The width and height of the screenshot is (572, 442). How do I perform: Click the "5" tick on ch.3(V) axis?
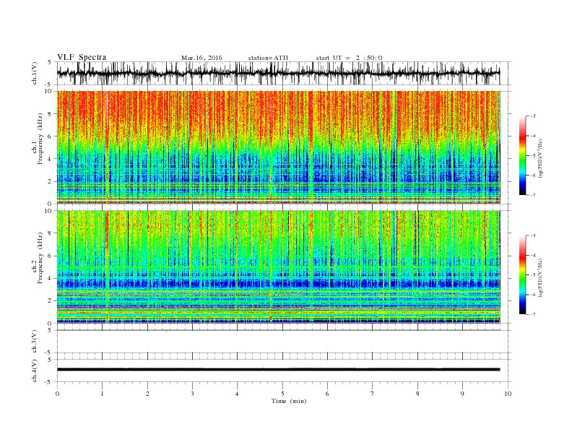[x=50, y=330]
